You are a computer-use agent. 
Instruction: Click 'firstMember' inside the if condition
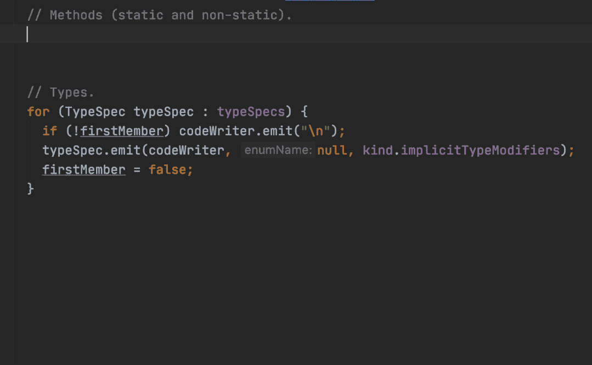click(122, 131)
